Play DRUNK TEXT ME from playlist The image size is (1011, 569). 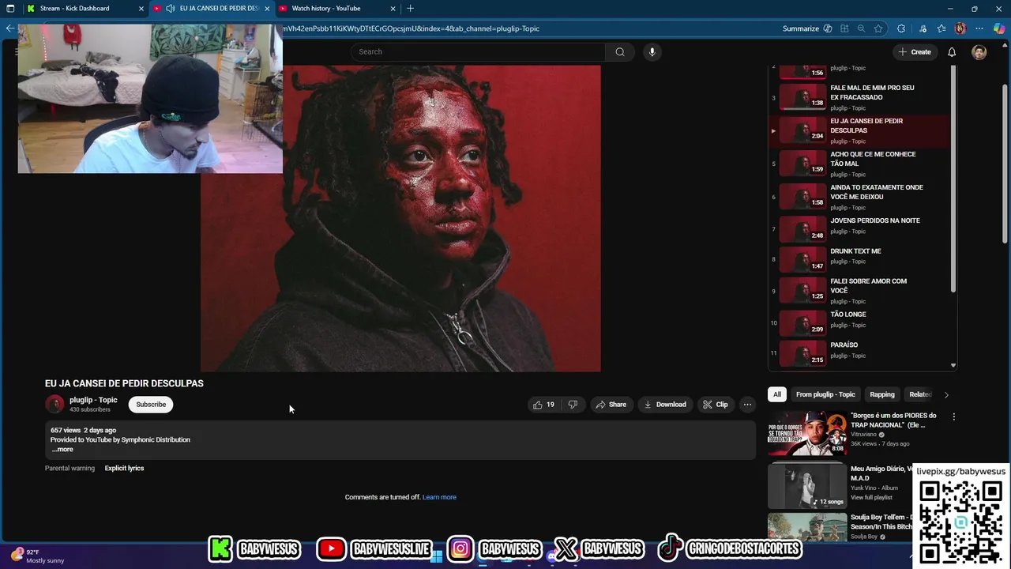[861, 259]
